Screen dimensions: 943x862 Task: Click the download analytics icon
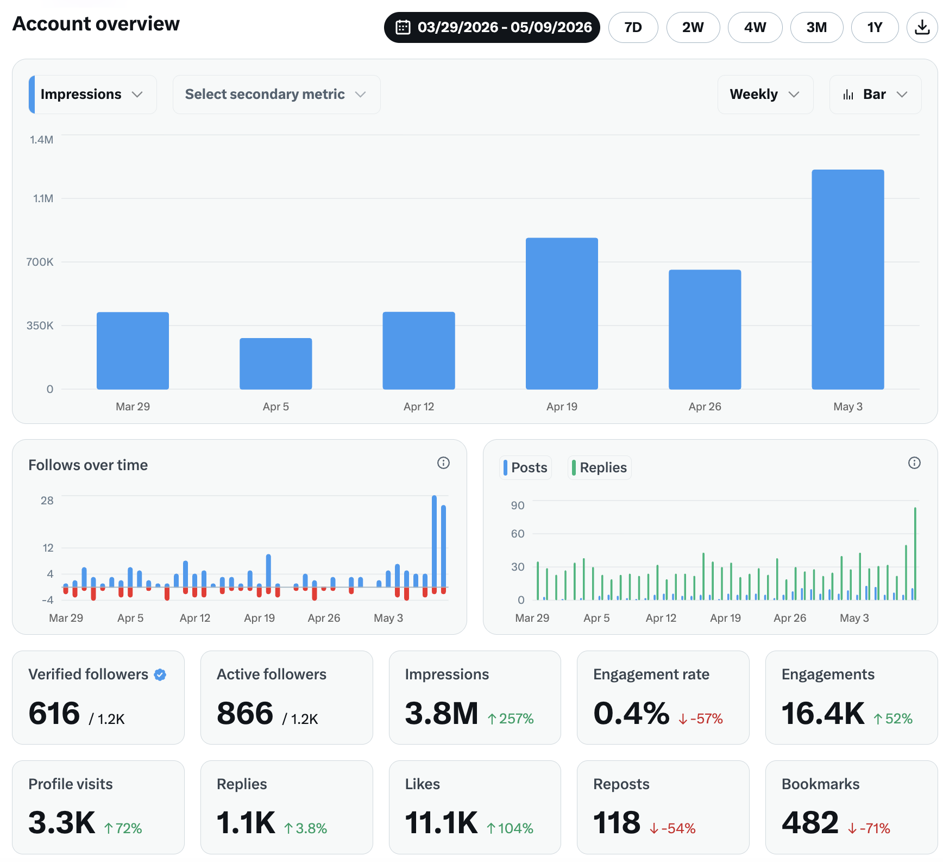tap(922, 27)
